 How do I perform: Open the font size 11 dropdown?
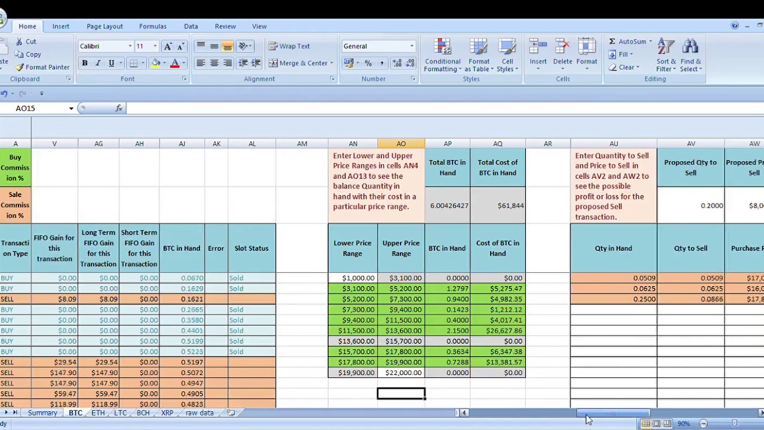pos(155,46)
